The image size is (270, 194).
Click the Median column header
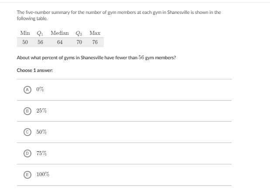tap(60, 33)
